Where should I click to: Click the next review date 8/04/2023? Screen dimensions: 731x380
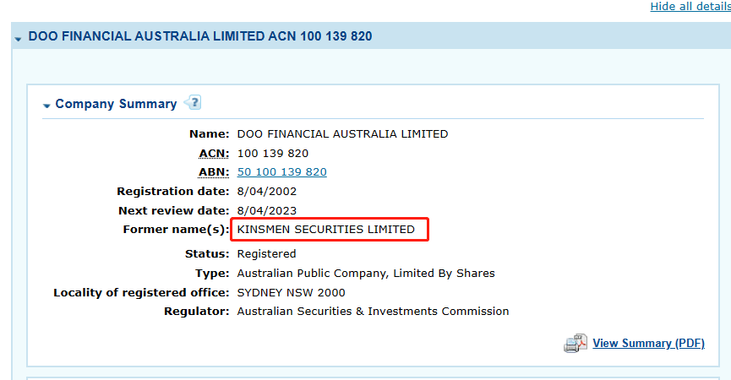point(267,210)
